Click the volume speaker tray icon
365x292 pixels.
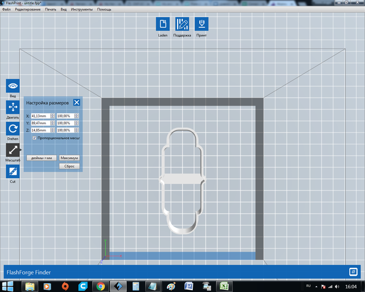pyautogui.click(x=338, y=286)
